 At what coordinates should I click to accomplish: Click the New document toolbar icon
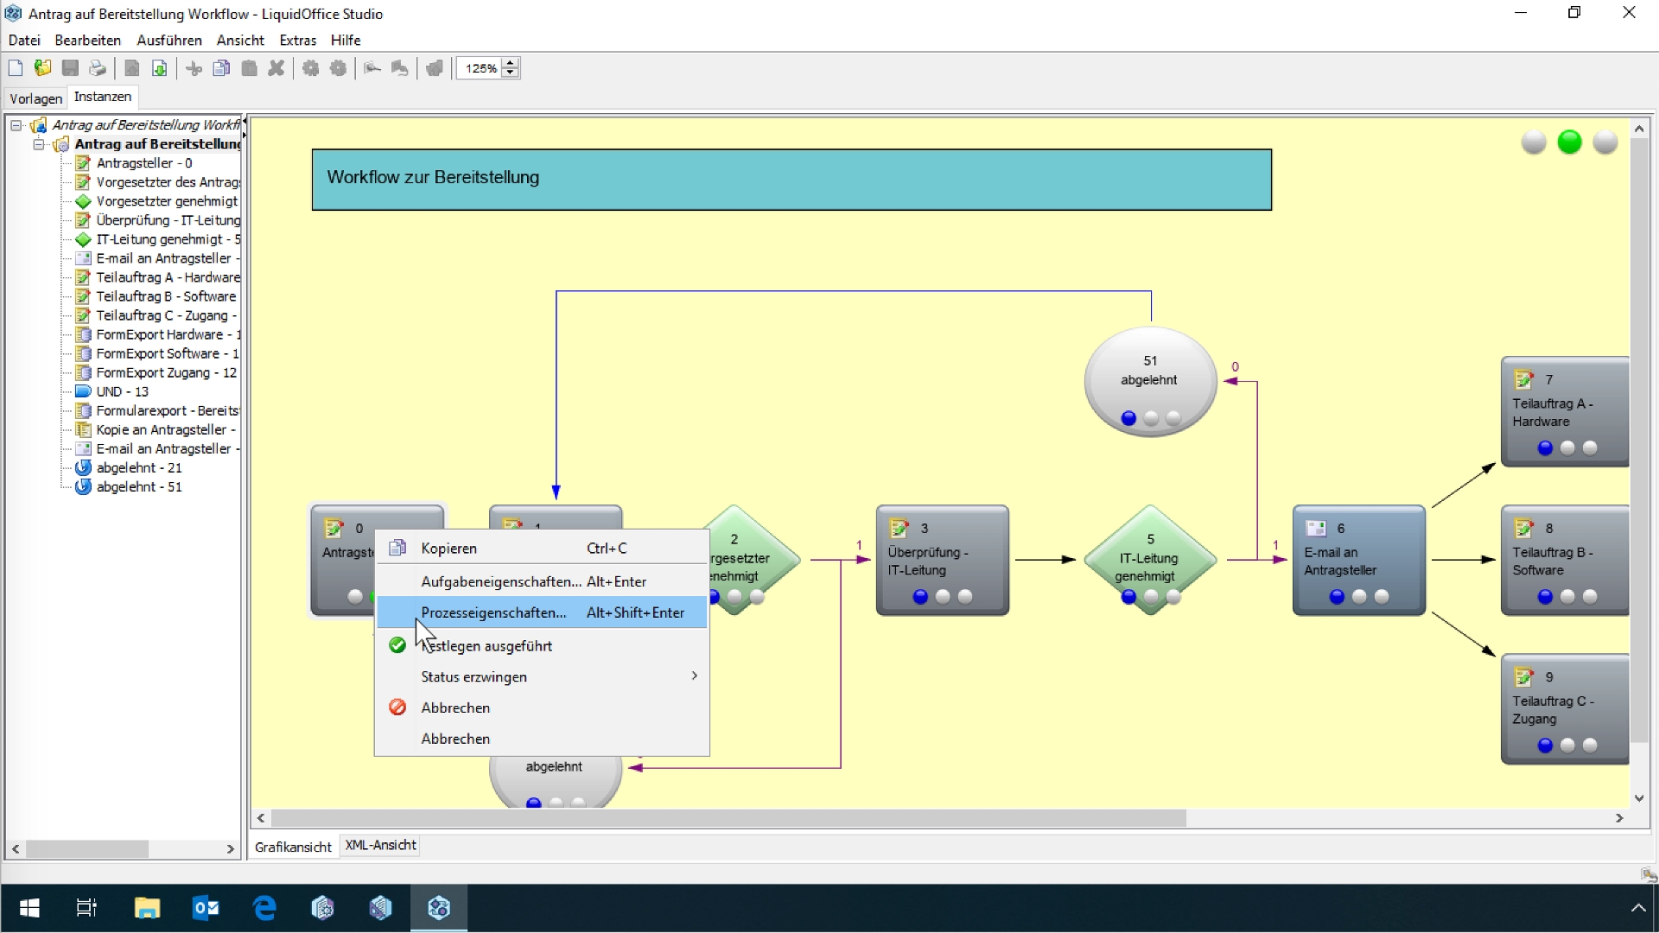coord(16,68)
